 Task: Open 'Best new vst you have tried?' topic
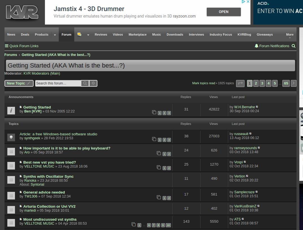pos(49,162)
